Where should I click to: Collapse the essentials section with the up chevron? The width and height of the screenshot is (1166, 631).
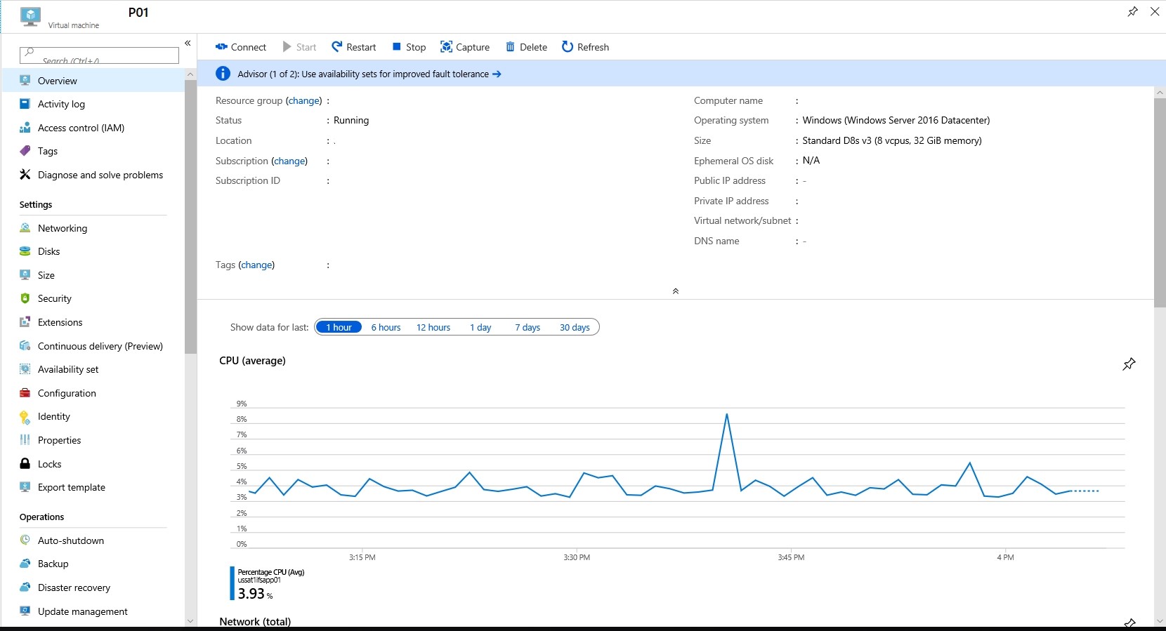tap(675, 291)
